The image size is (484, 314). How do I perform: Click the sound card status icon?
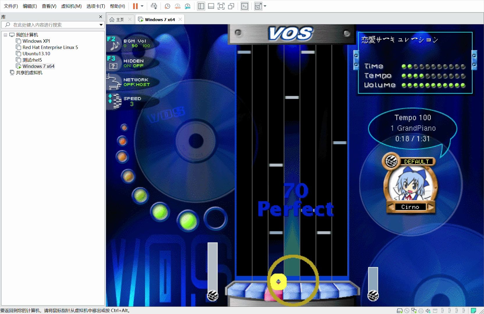coord(428,311)
